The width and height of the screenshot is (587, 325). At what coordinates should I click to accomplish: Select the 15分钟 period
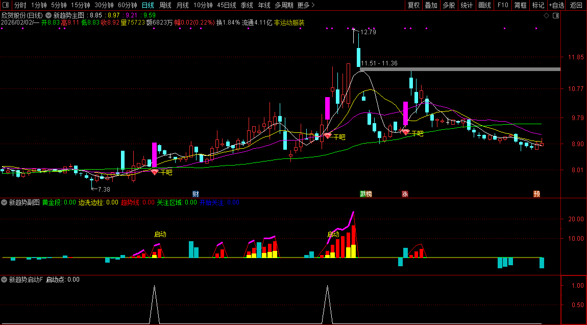coord(81,5)
